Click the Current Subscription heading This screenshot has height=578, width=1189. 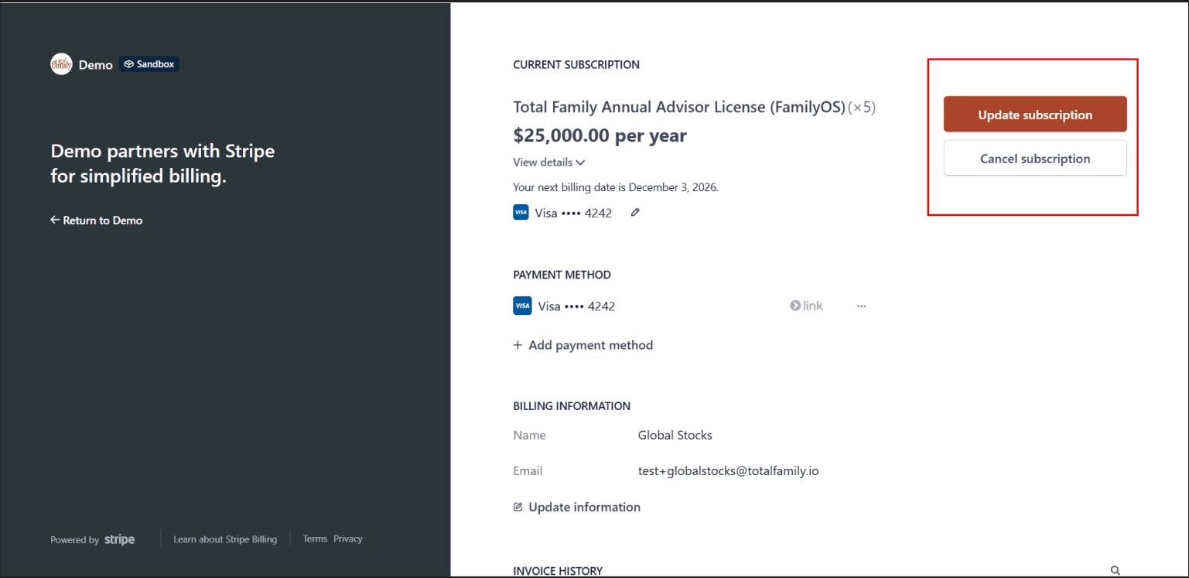click(576, 65)
